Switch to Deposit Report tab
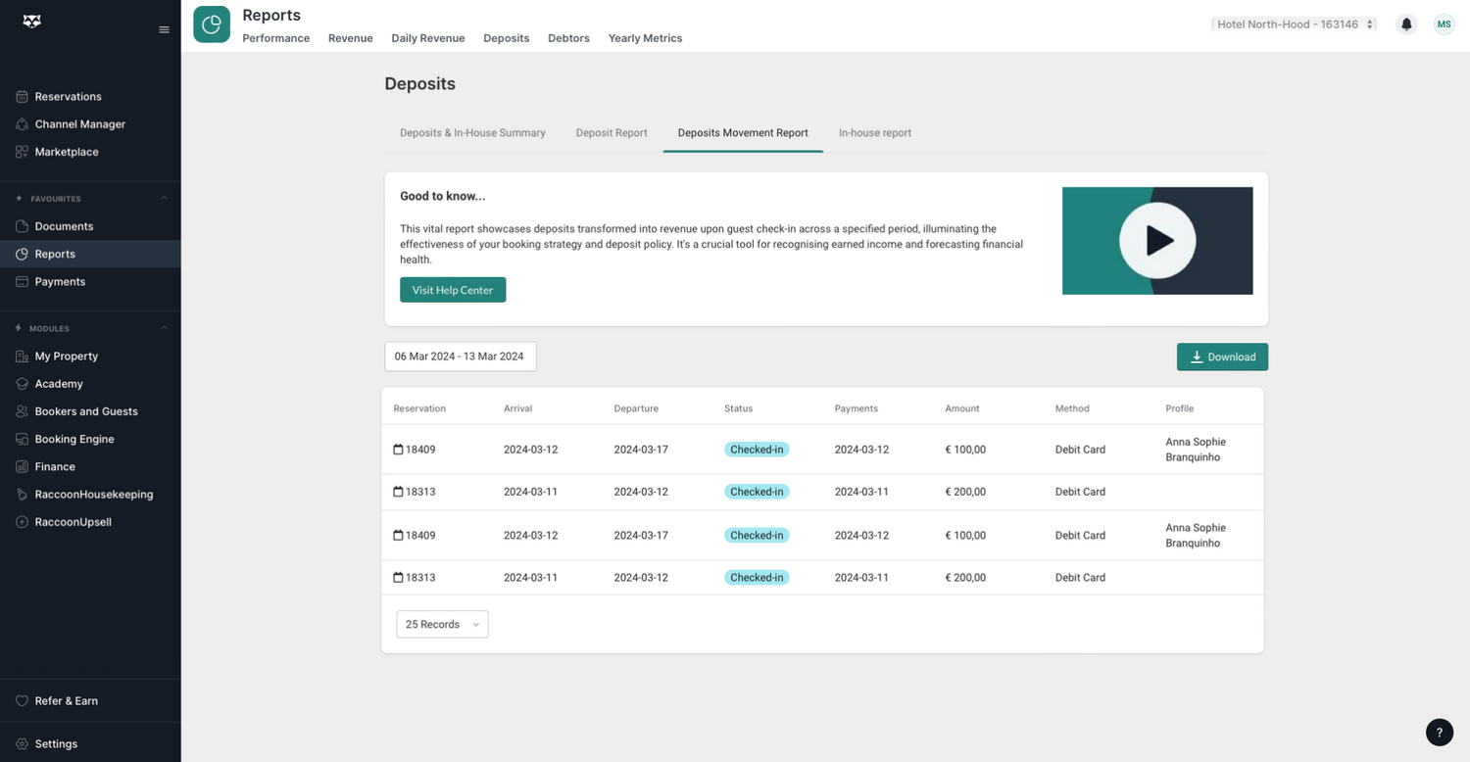Screen dimensions: 1470x762 coord(612,132)
